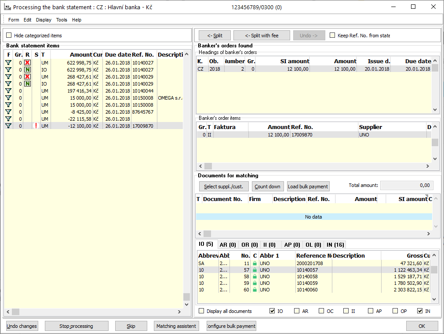Open the Form menu
The image size is (444, 334).
pos(14,20)
